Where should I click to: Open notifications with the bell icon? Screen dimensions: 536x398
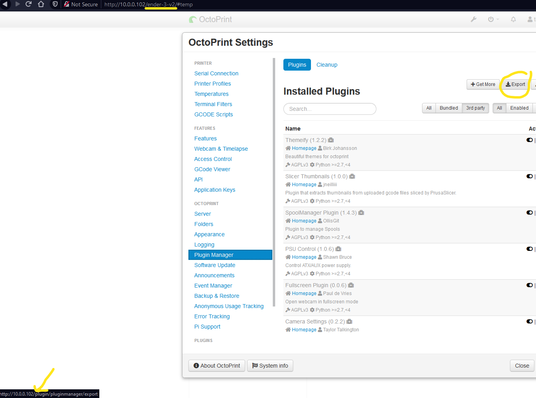coord(513,19)
